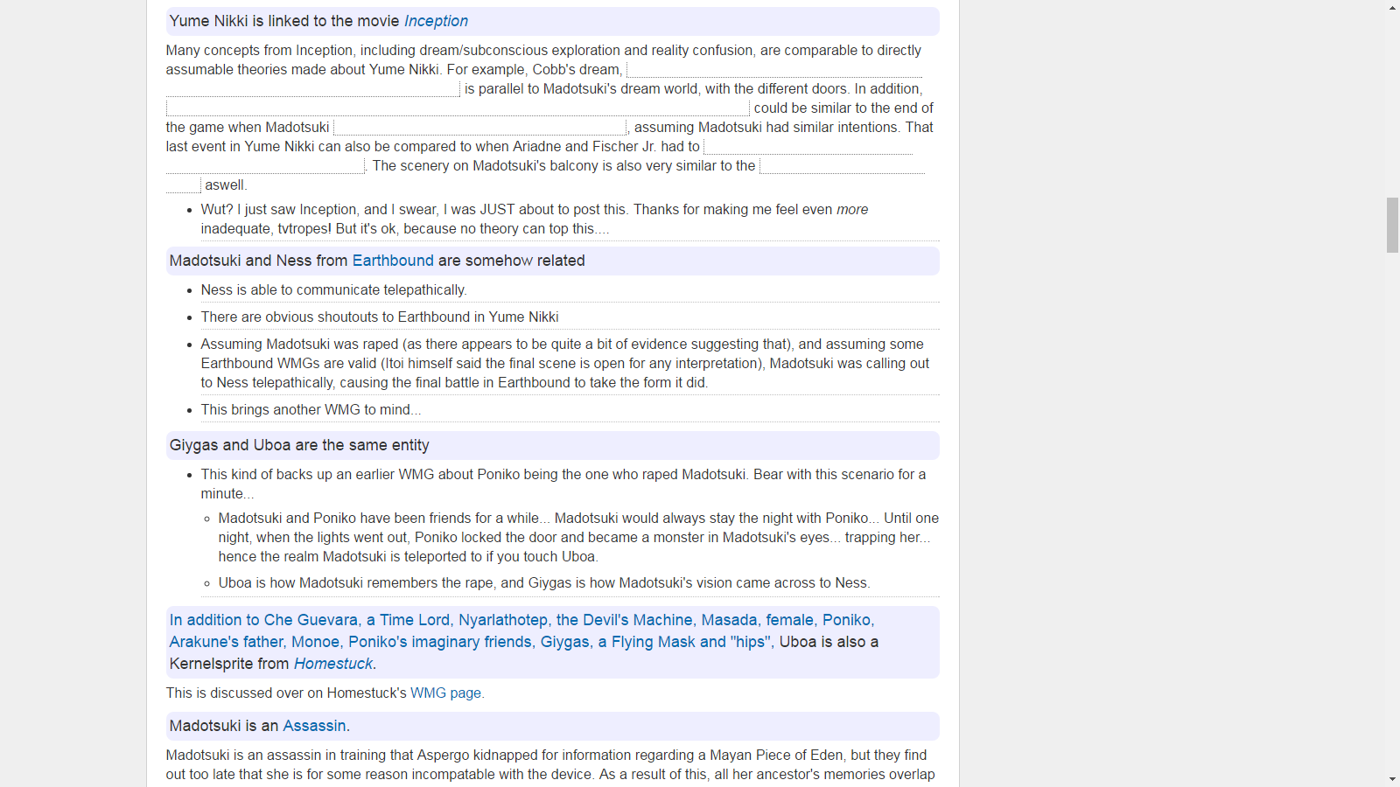Reveal spoiler after 'very similar to the'

[x=843, y=166]
